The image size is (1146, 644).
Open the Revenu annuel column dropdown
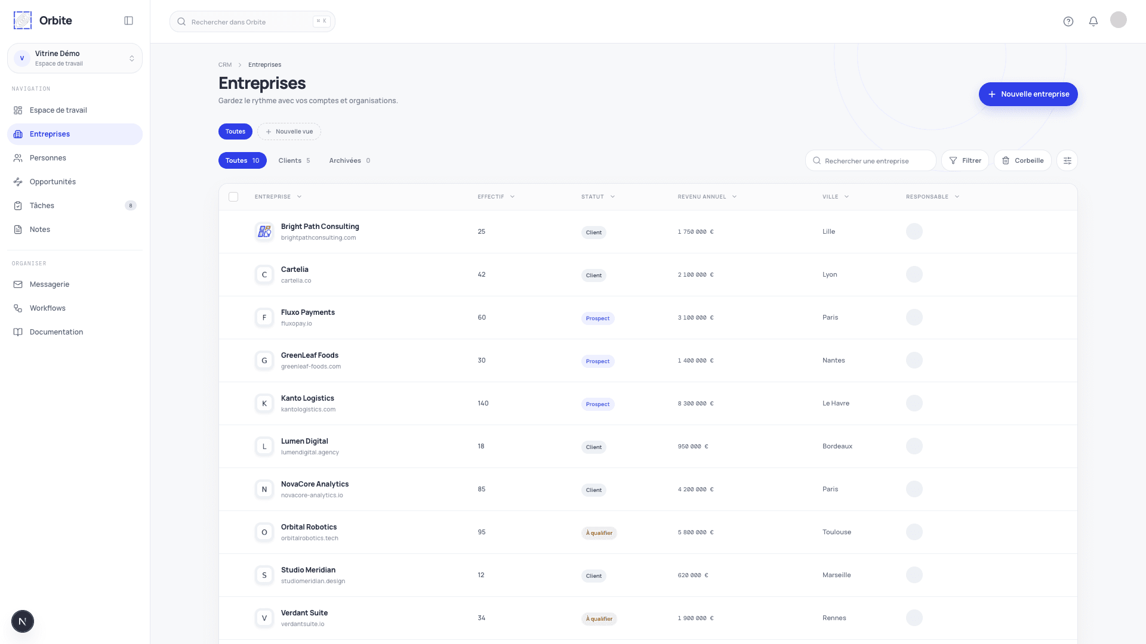707,197
